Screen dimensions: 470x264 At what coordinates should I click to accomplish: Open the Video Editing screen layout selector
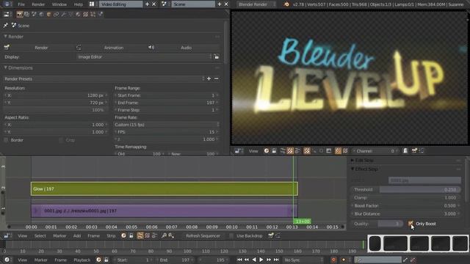(120, 4)
